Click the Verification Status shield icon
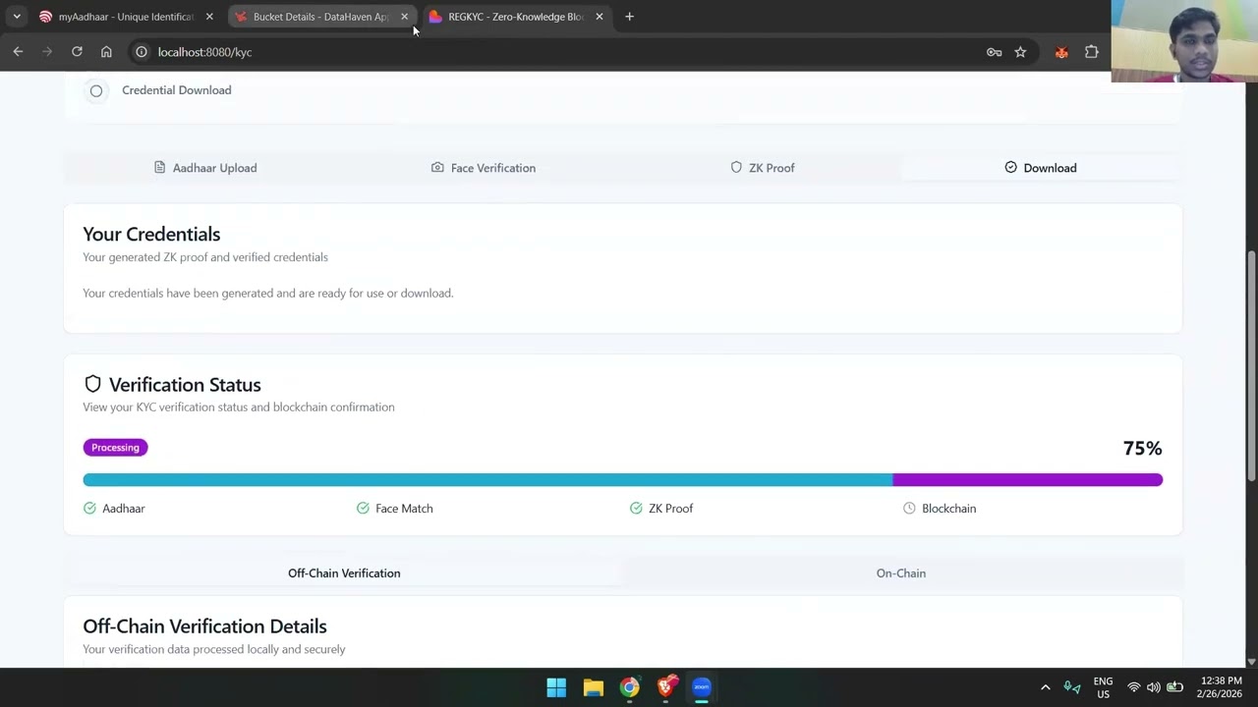The height and width of the screenshot is (707, 1258). point(92,384)
